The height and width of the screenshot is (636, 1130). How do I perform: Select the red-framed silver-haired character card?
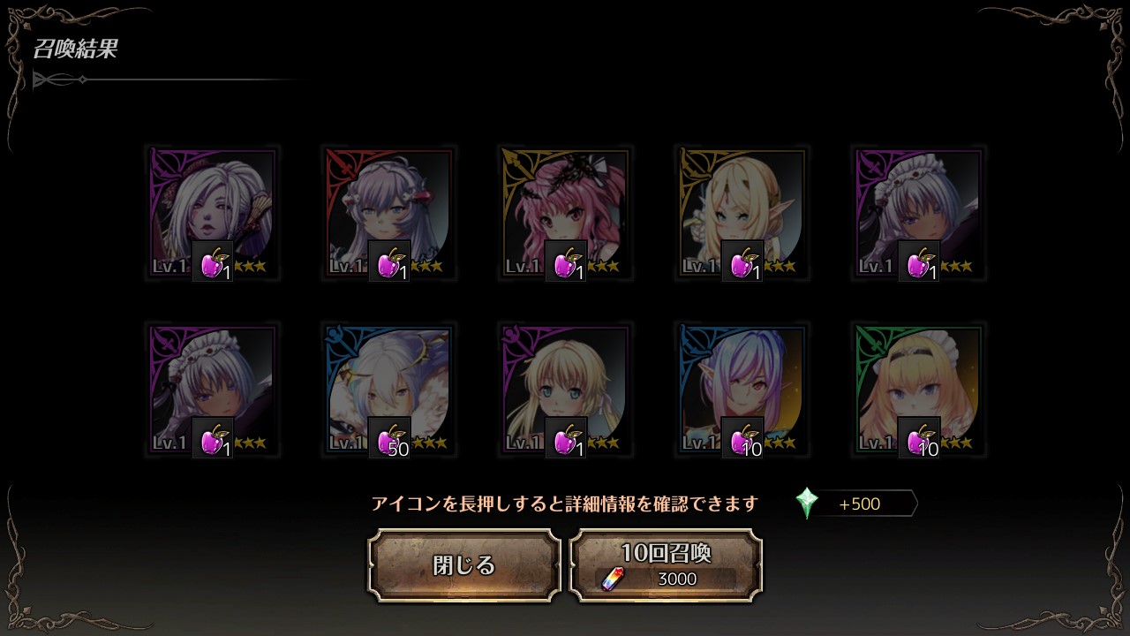click(x=388, y=214)
